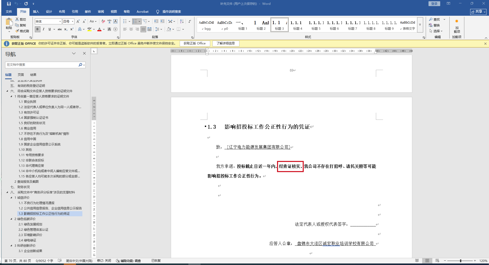The height and width of the screenshot is (265, 489).
Task: Click the 登录 sign-in button
Action: click(434, 4)
